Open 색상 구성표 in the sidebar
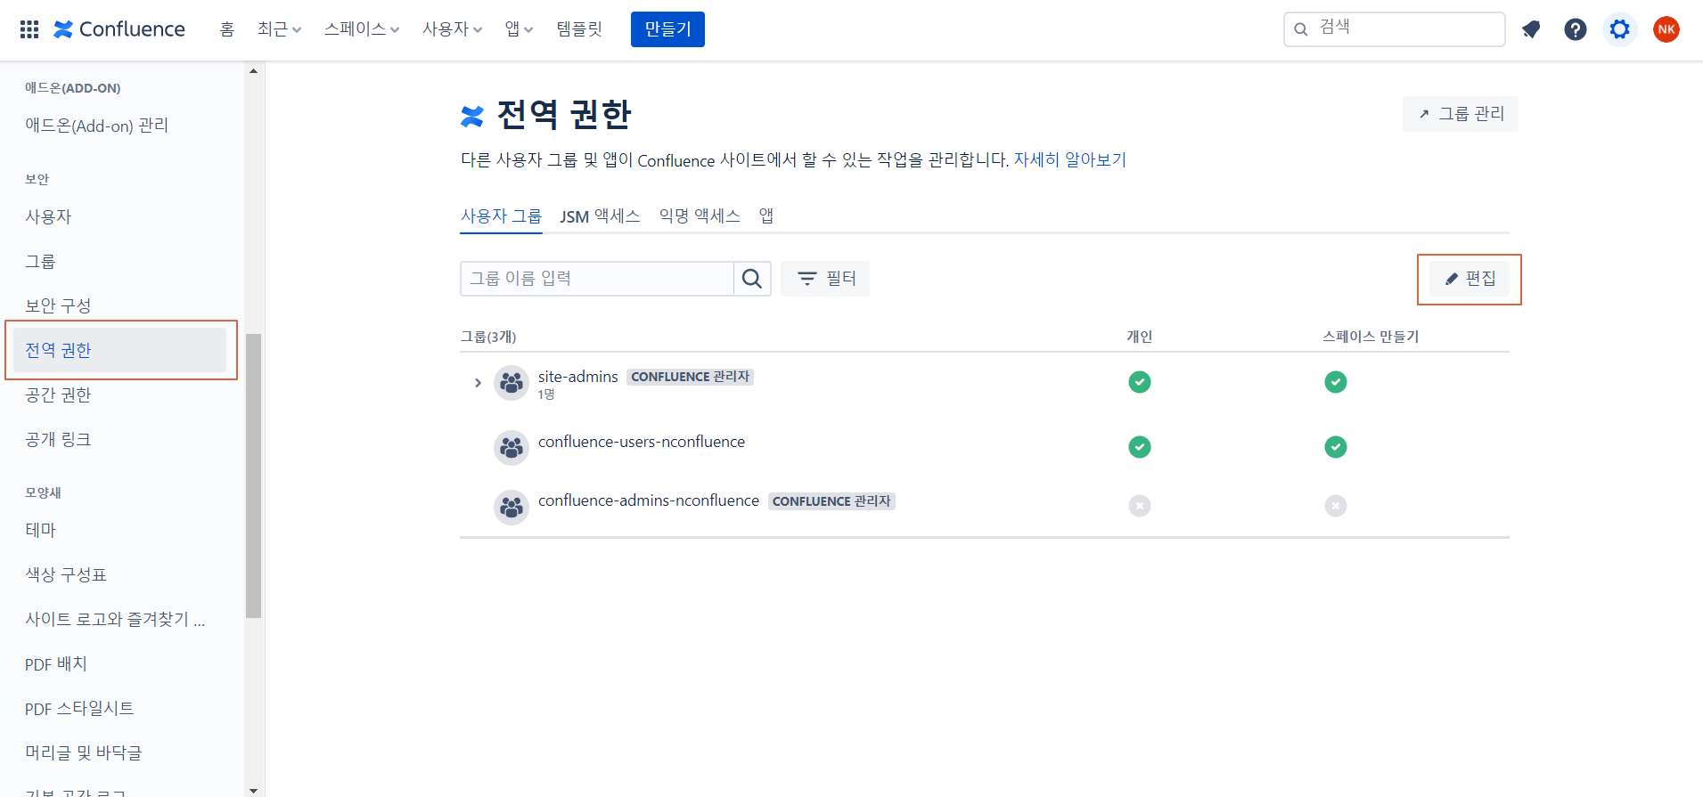Viewport: 1703px width, 797px height. [66, 574]
